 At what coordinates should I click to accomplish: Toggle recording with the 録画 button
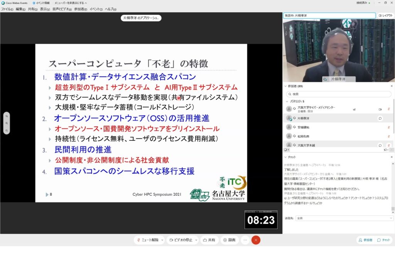(230, 240)
